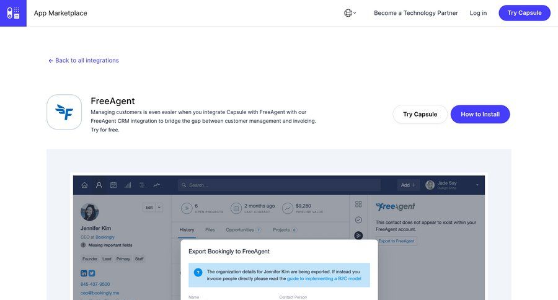
Task: Click the How to Install button
Action: (480, 114)
